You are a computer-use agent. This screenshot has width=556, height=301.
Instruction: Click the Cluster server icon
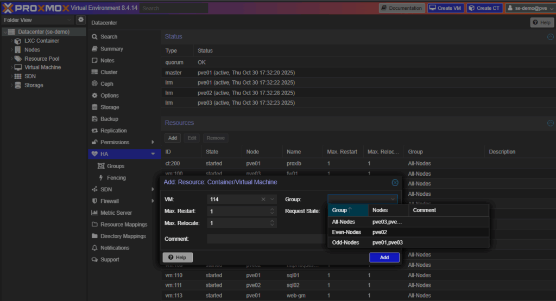point(94,72)
